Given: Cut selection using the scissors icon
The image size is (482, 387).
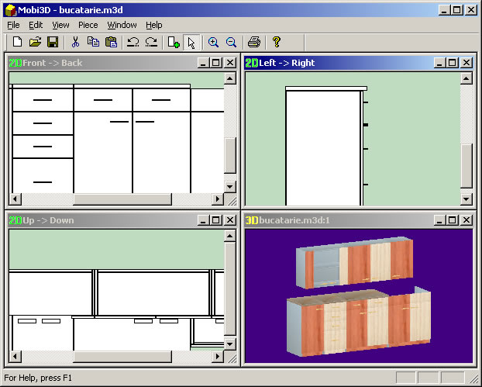Looking at the screenshot, I should (x=75, y=42).
